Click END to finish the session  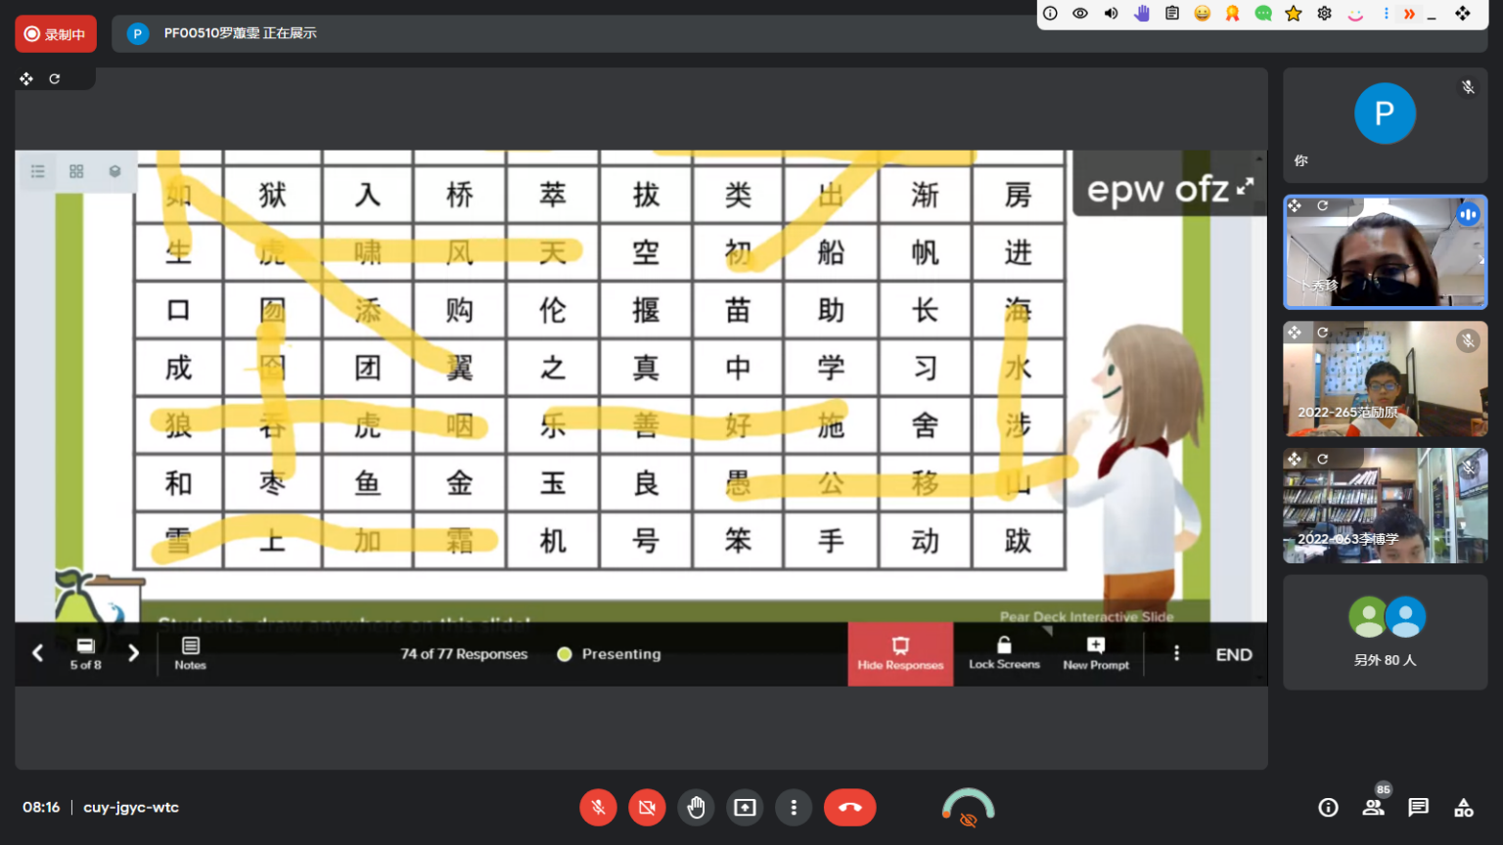1234,654
